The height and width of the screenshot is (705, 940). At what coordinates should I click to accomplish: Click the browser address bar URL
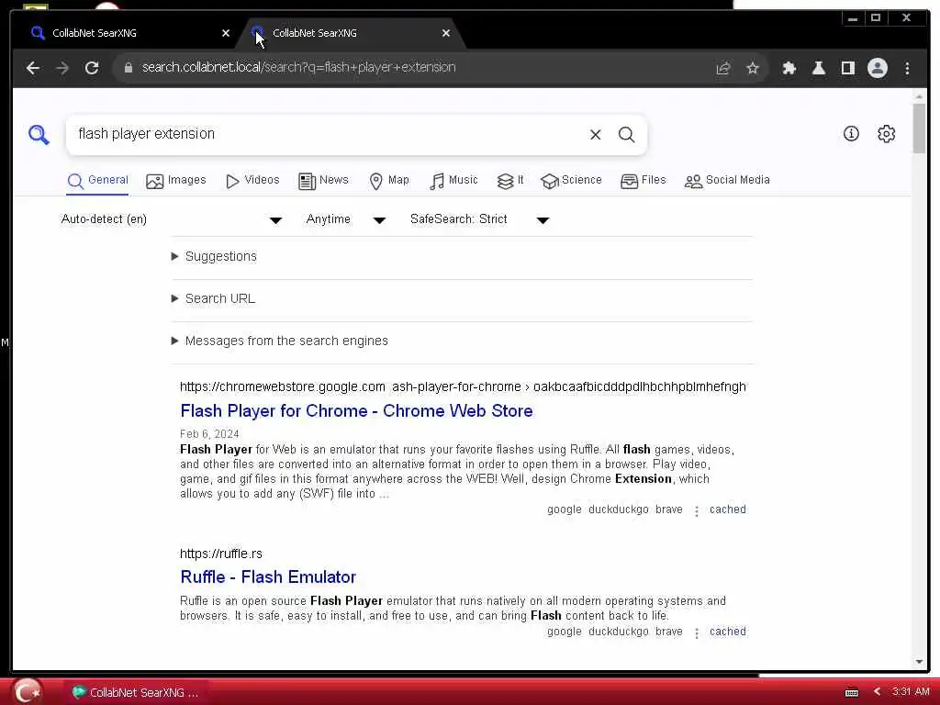point(298,68)
